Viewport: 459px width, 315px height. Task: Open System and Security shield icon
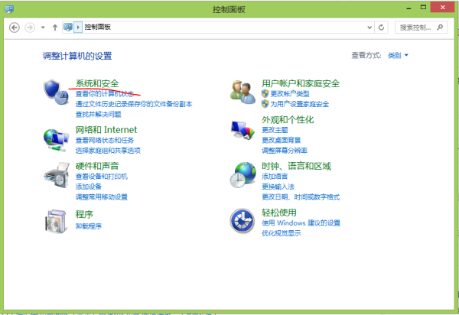coord(56,93)
